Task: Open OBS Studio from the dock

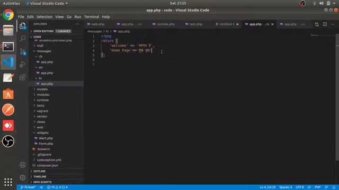Action: [8, 141]
